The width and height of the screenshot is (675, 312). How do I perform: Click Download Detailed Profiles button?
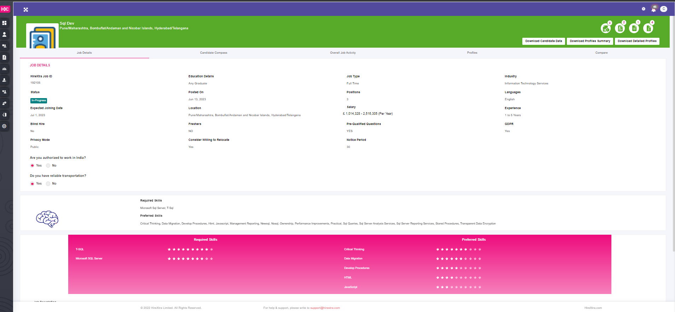pos(637,41)
